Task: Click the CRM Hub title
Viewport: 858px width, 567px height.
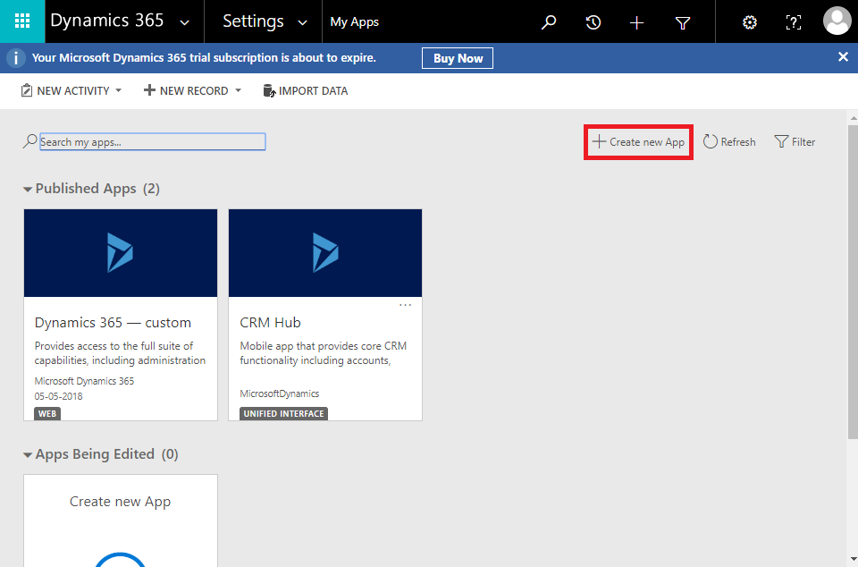Action: pyautogui.click(x=270, y=322)
